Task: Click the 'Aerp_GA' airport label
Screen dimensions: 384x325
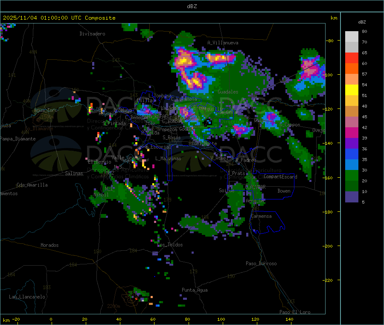Action: click(255, 201)
